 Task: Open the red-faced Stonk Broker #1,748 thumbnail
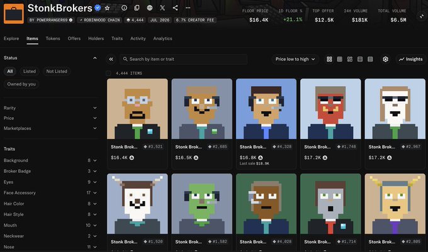(x=330, y=109)
